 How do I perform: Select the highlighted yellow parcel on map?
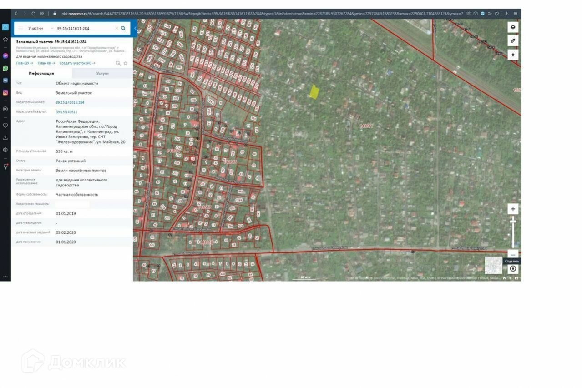[x=314, y=91]
